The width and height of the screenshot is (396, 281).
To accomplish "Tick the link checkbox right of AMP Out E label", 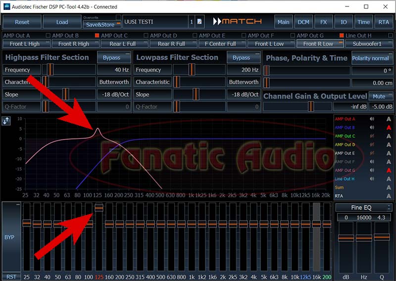I will pyautogui.click(x=244, y=35).
